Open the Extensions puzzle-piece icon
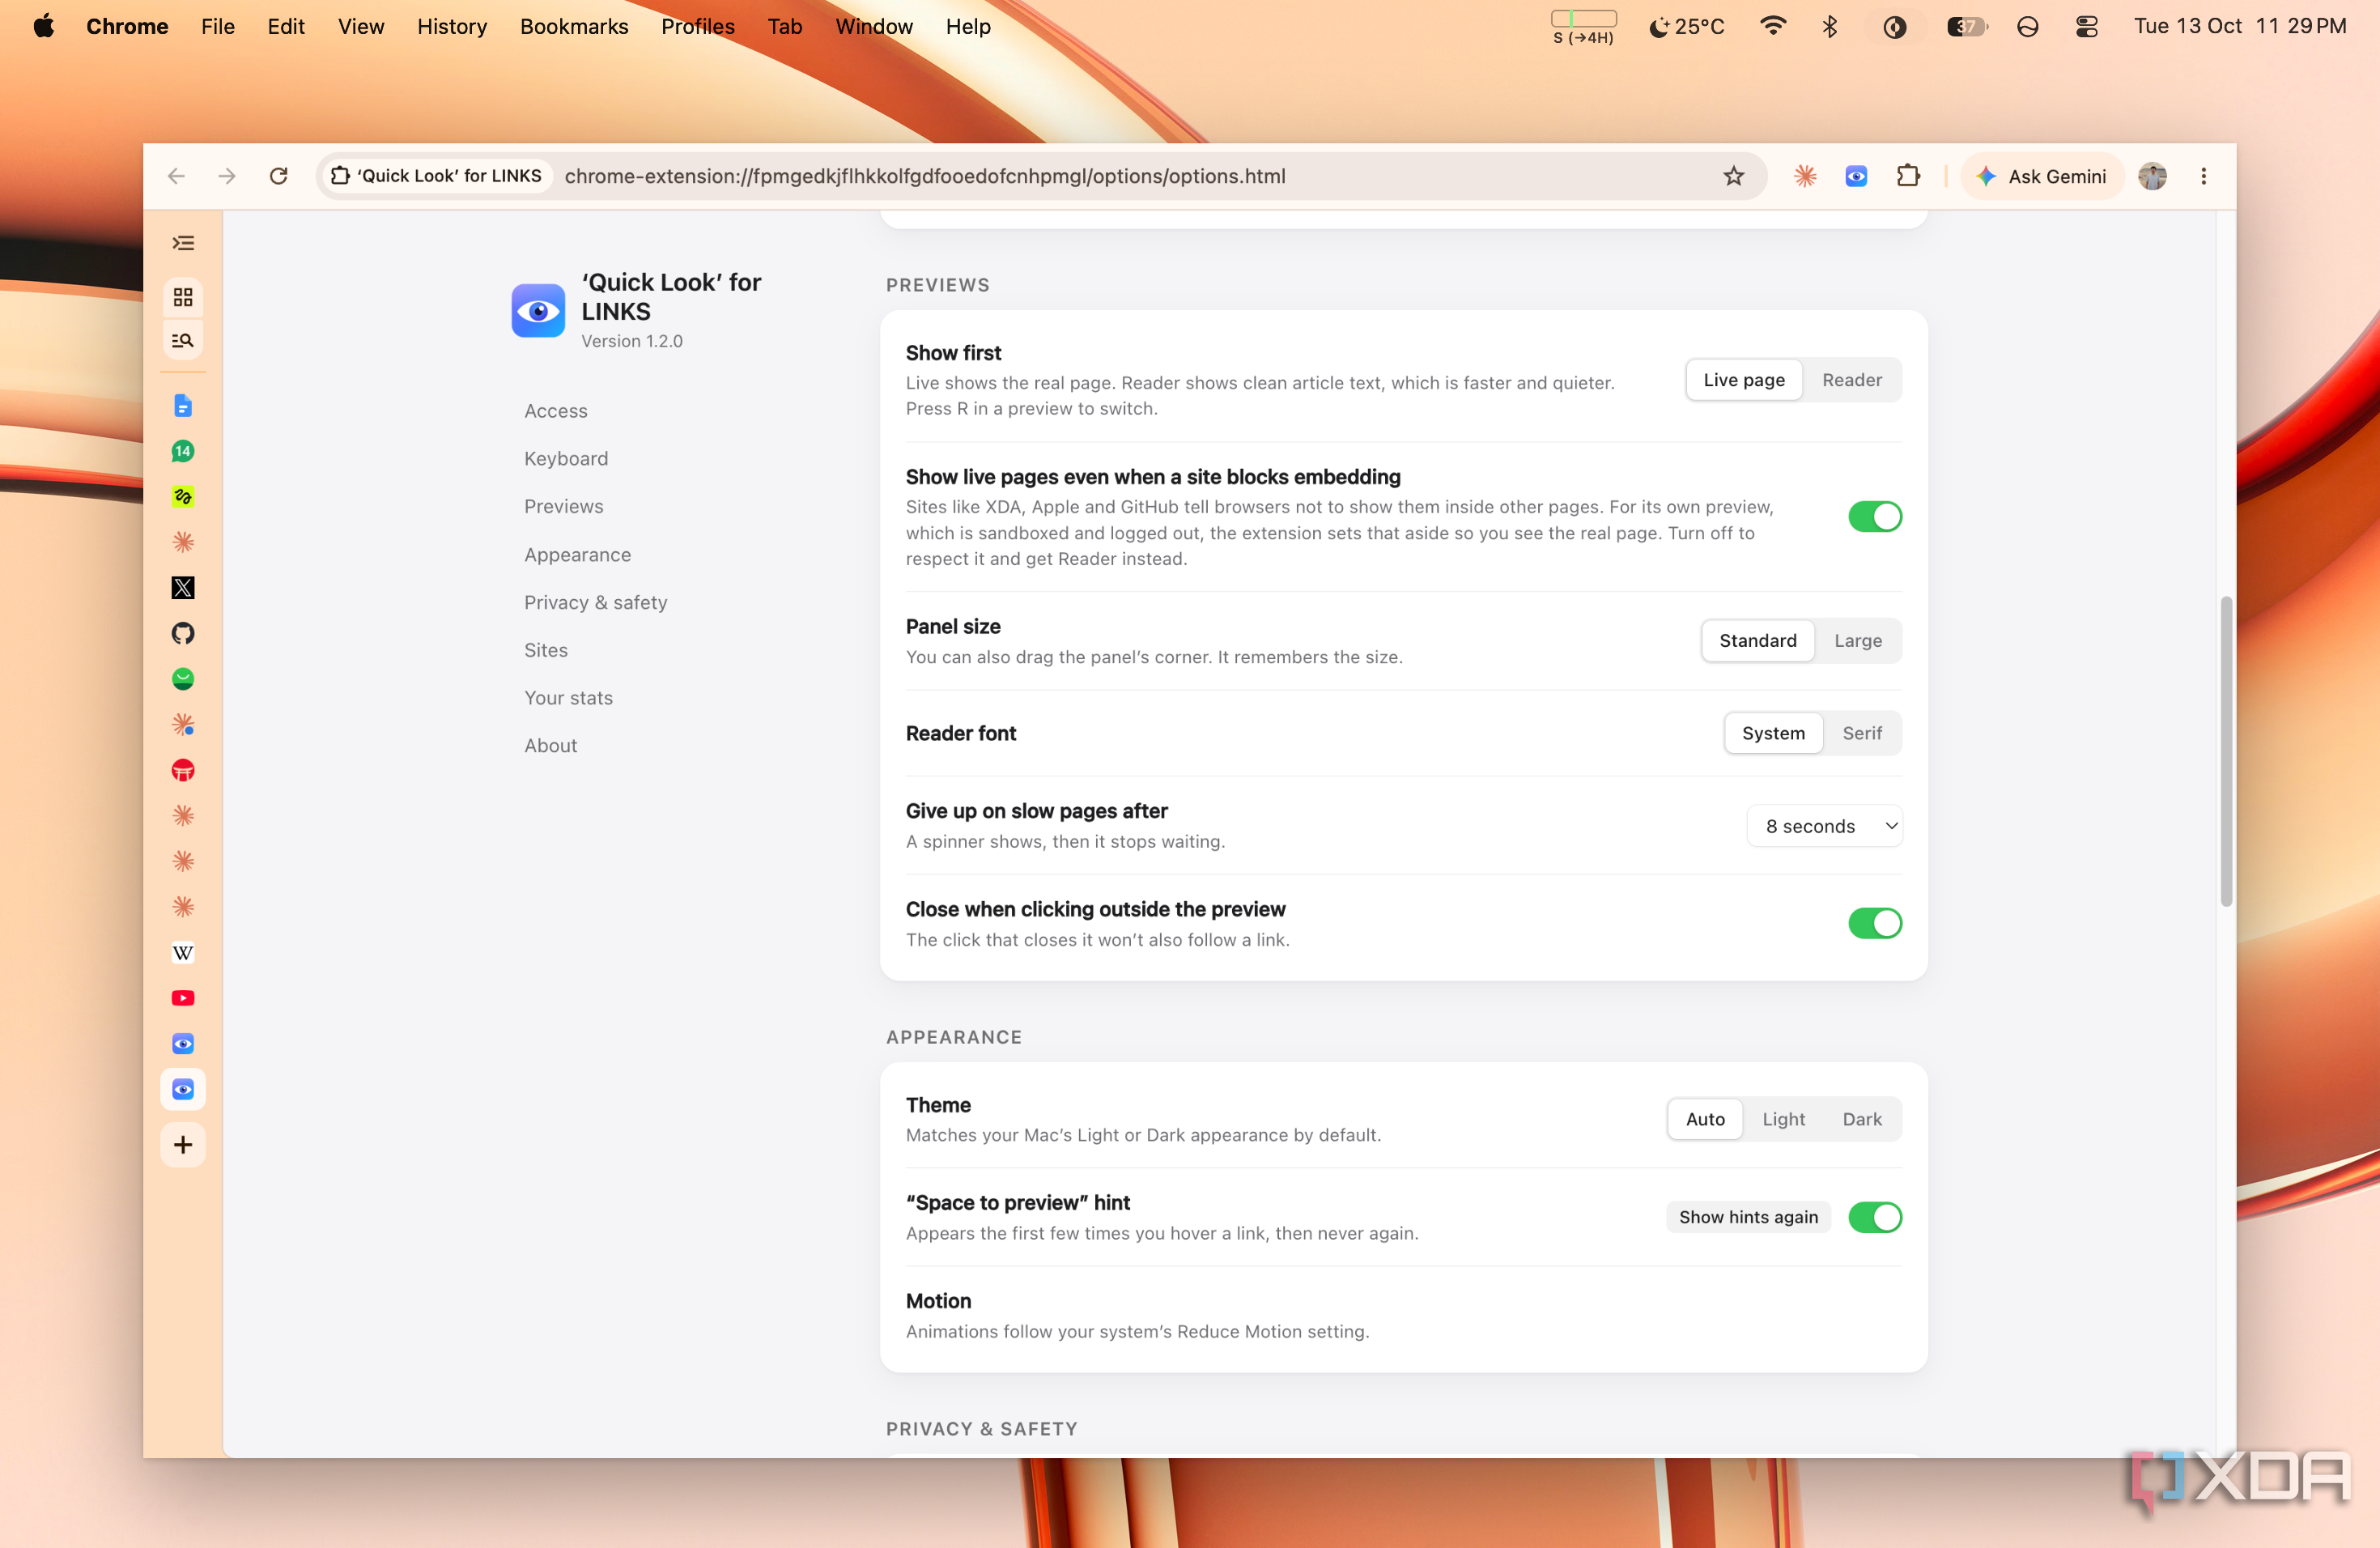This screenshot has width=2380, height=1548. tap(1908, 176)
